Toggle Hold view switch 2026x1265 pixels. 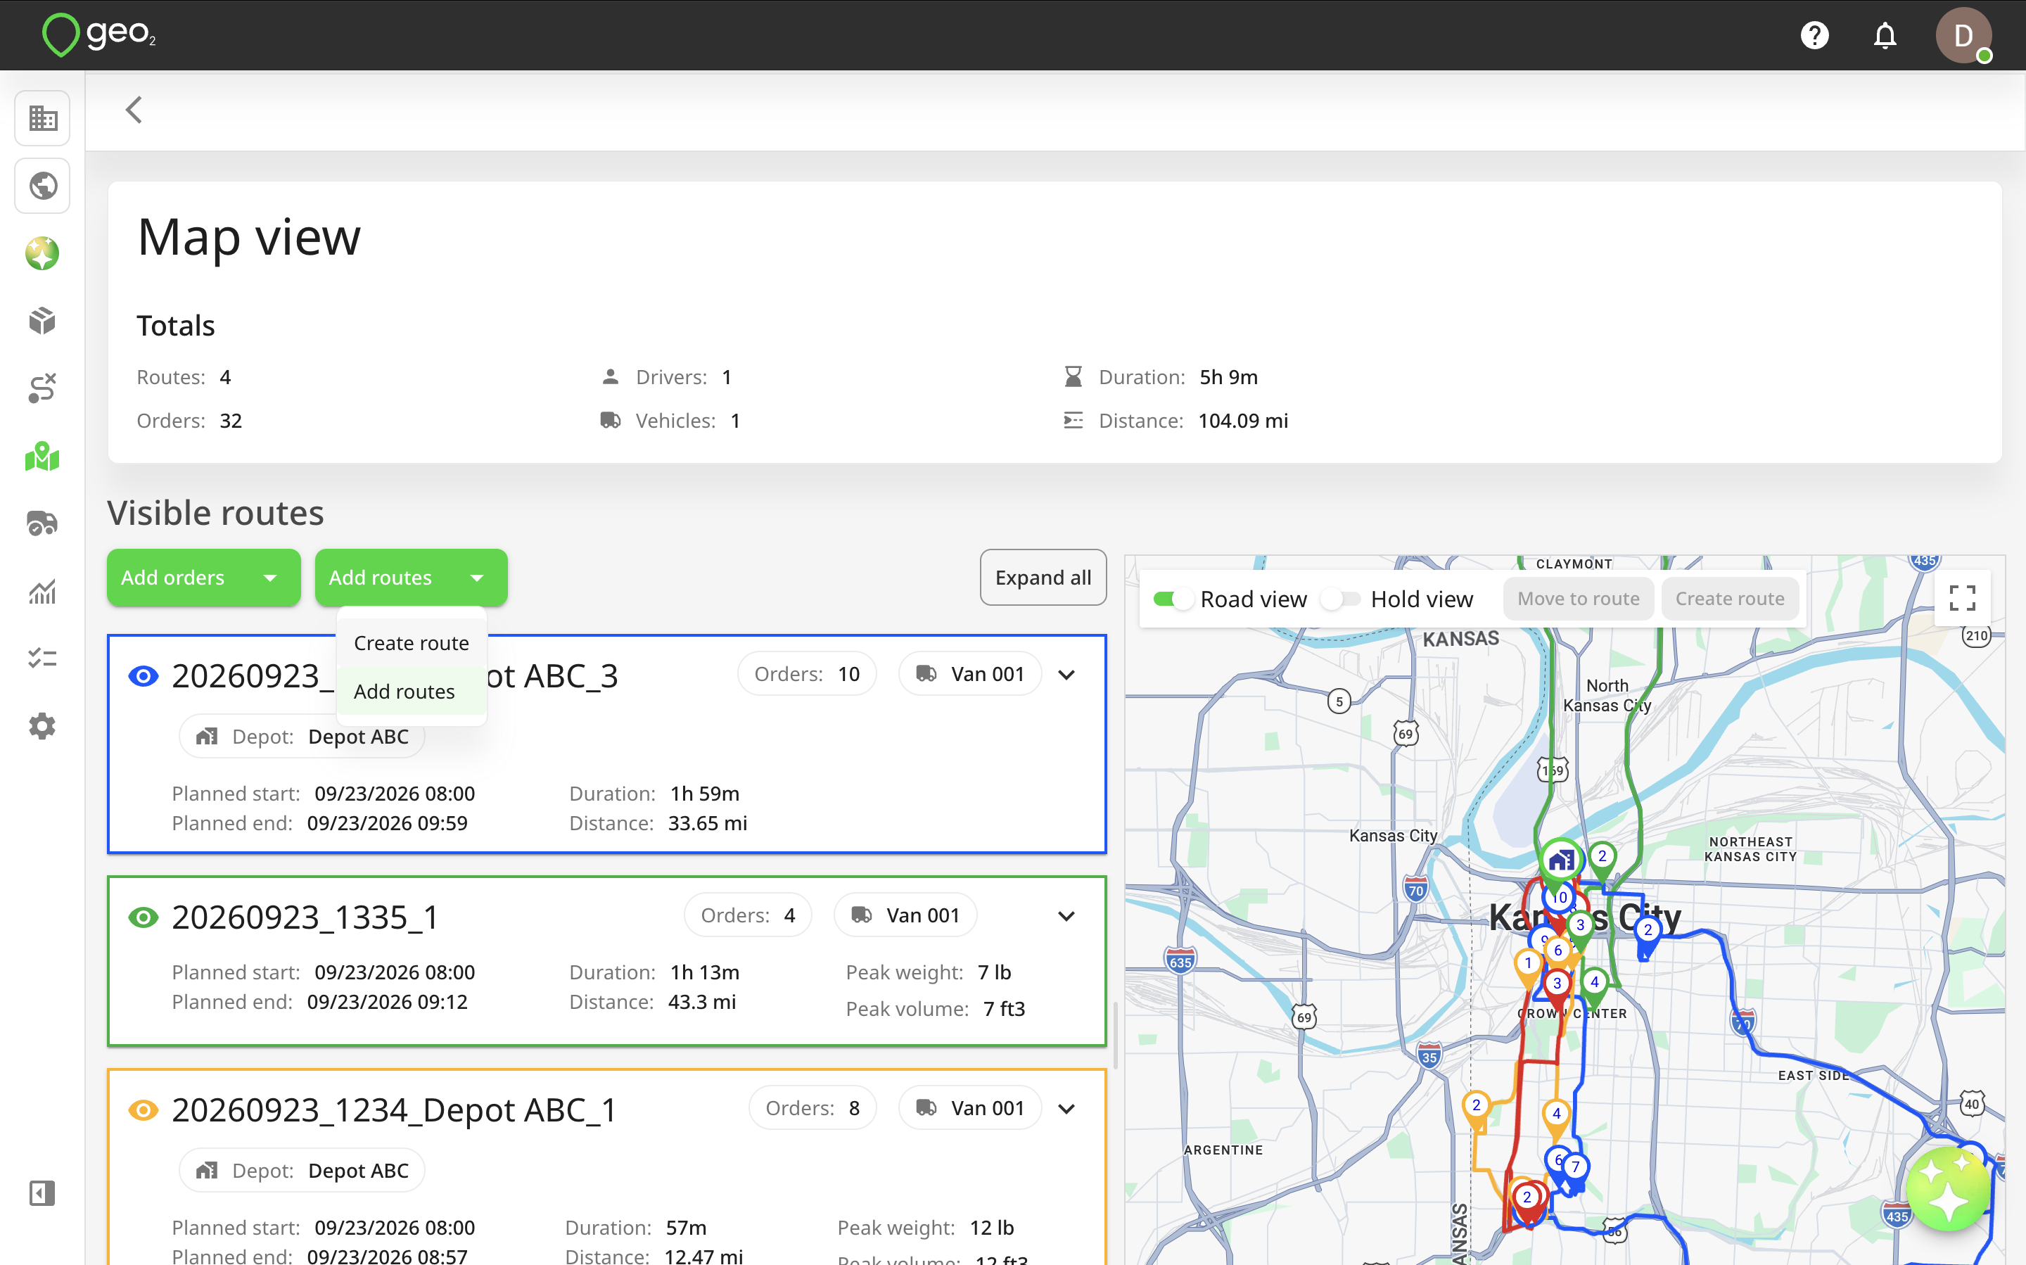(1342, 599)
